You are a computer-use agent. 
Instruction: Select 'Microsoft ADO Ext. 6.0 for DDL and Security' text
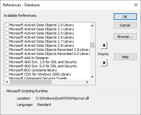(x=43, y=66)
